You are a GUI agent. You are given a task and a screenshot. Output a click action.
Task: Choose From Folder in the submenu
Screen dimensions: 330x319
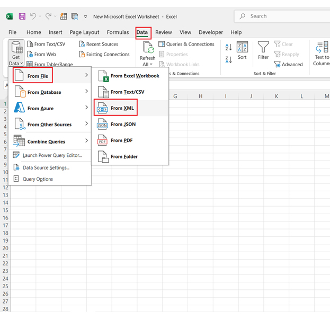[130, 157]
